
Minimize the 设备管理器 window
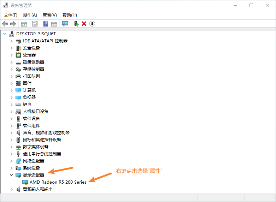235,5
